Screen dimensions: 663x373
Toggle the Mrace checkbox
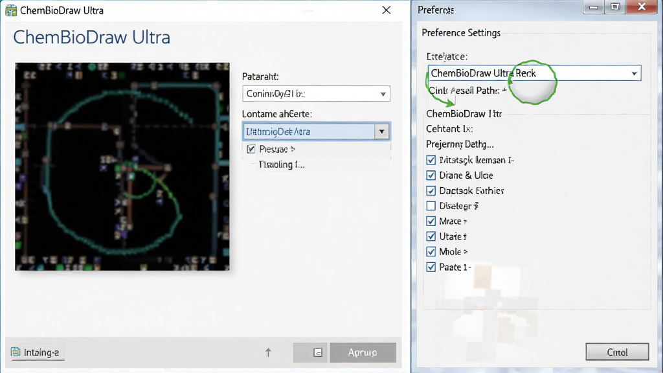431,221
